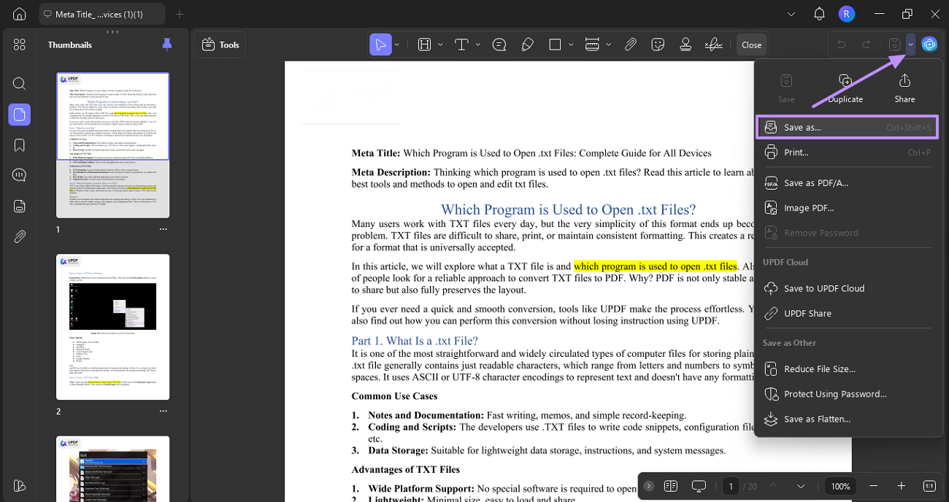949x502 pixels.
Task: Select the comment bubble tool in toolbar
Action: click(x=499, y=45)
